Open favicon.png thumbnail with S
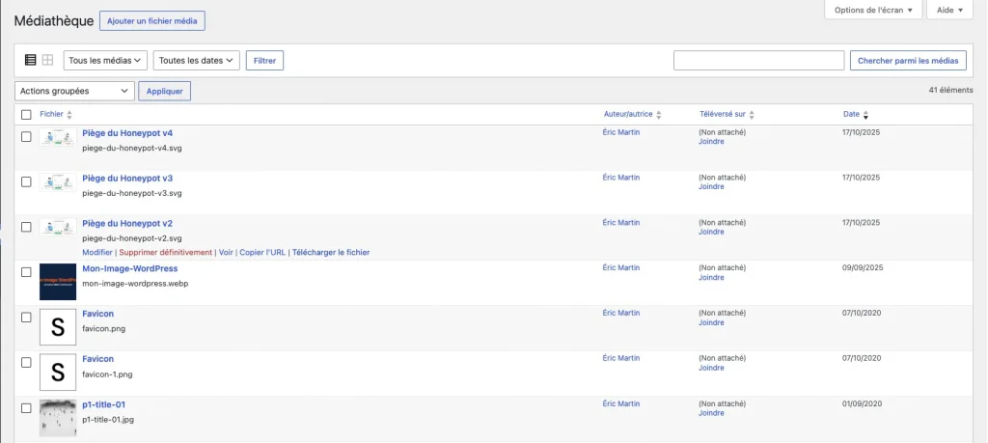 (x=58, y=327)
